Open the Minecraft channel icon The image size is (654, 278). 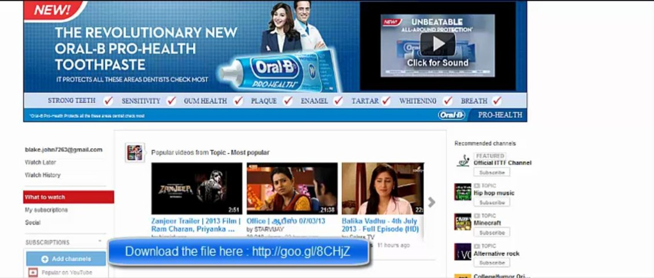pos(463,222)
